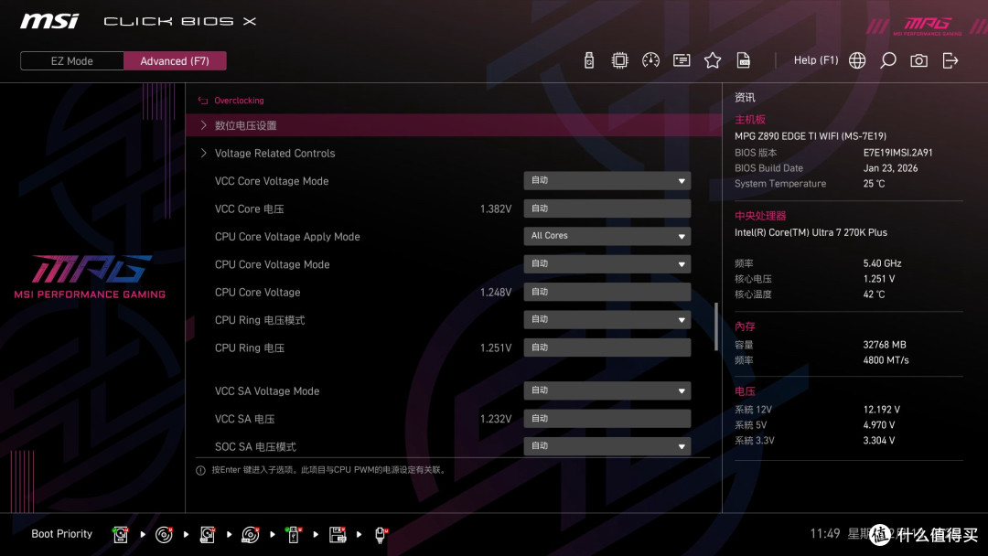988x556 pixels.
Task: Open CPU Core Voltage Mode dropdown
Action: [x=607, y=264]
